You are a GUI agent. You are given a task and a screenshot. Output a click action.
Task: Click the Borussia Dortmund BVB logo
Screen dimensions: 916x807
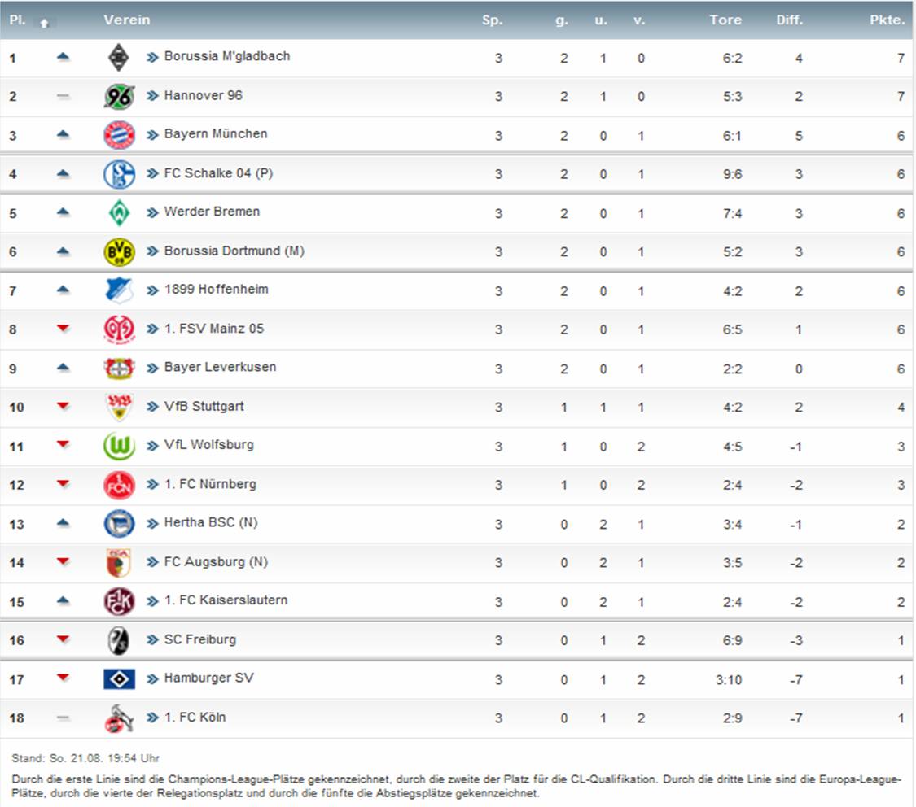[119, 252]
